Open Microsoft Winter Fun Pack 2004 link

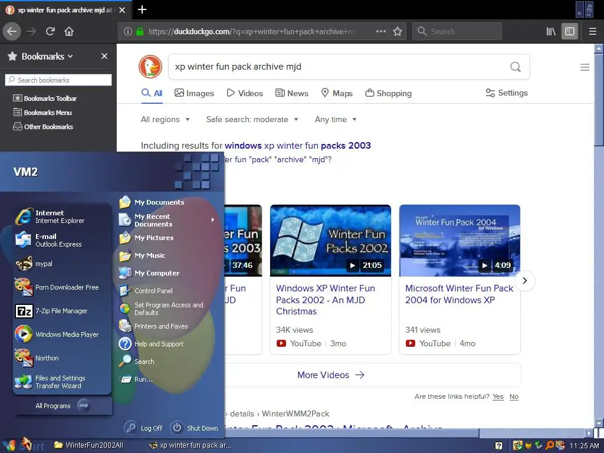459,294
